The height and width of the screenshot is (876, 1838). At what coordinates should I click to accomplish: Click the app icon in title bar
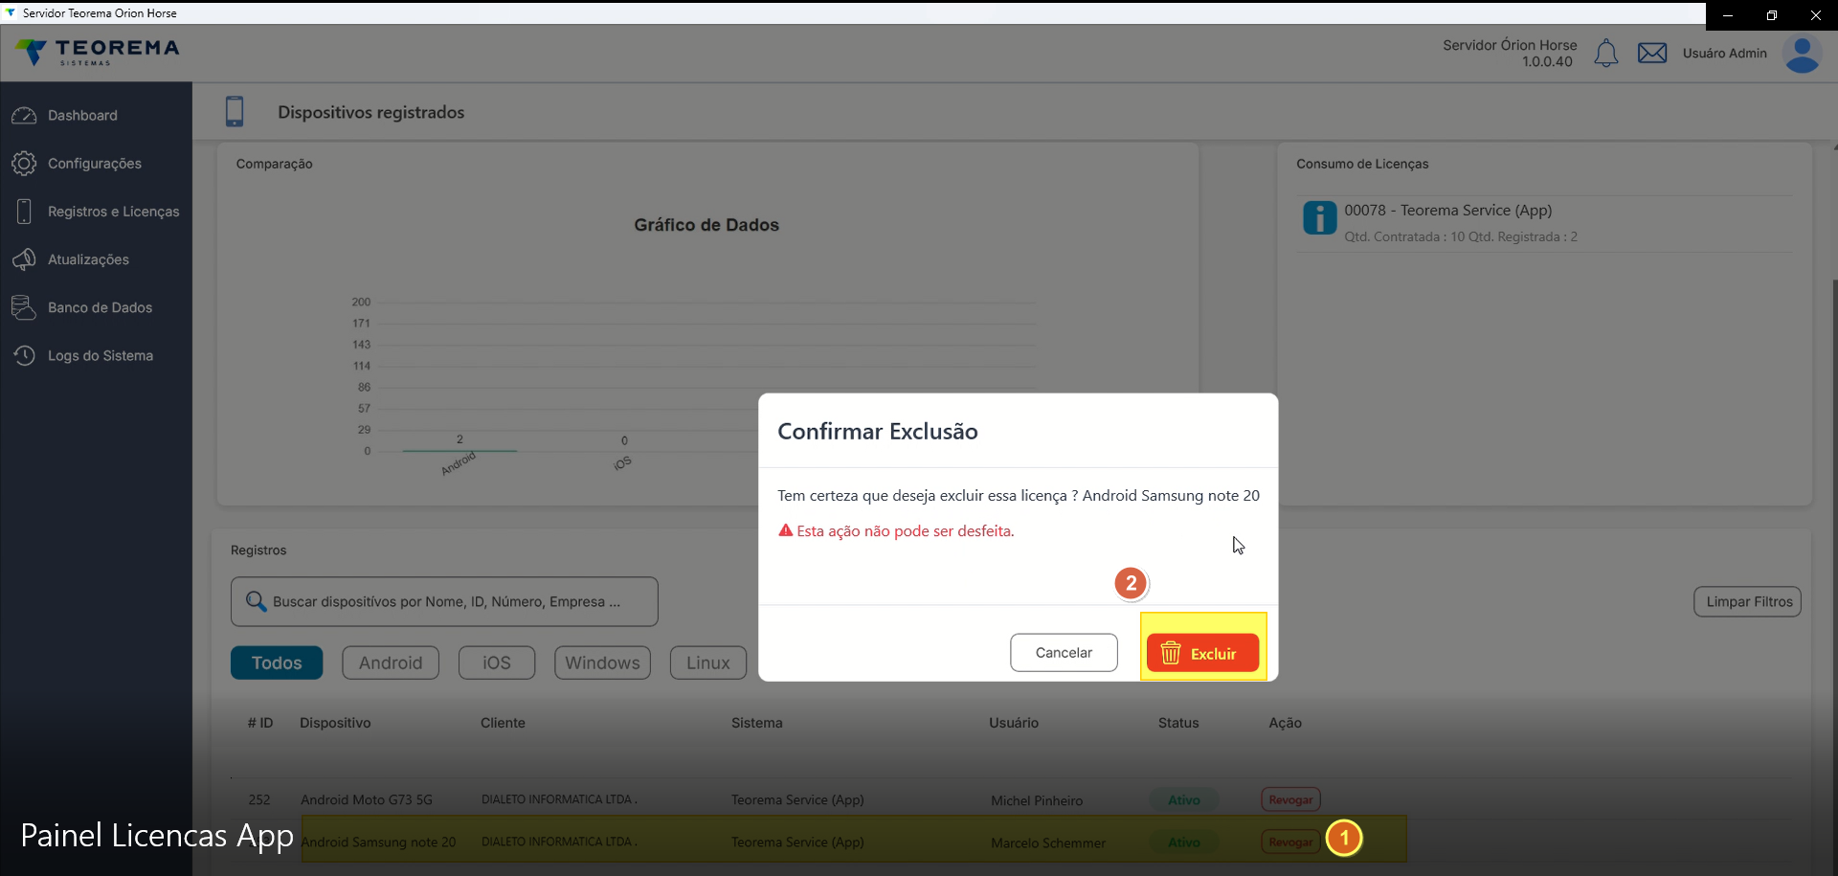pyautogui.click(x=11, y=12)
